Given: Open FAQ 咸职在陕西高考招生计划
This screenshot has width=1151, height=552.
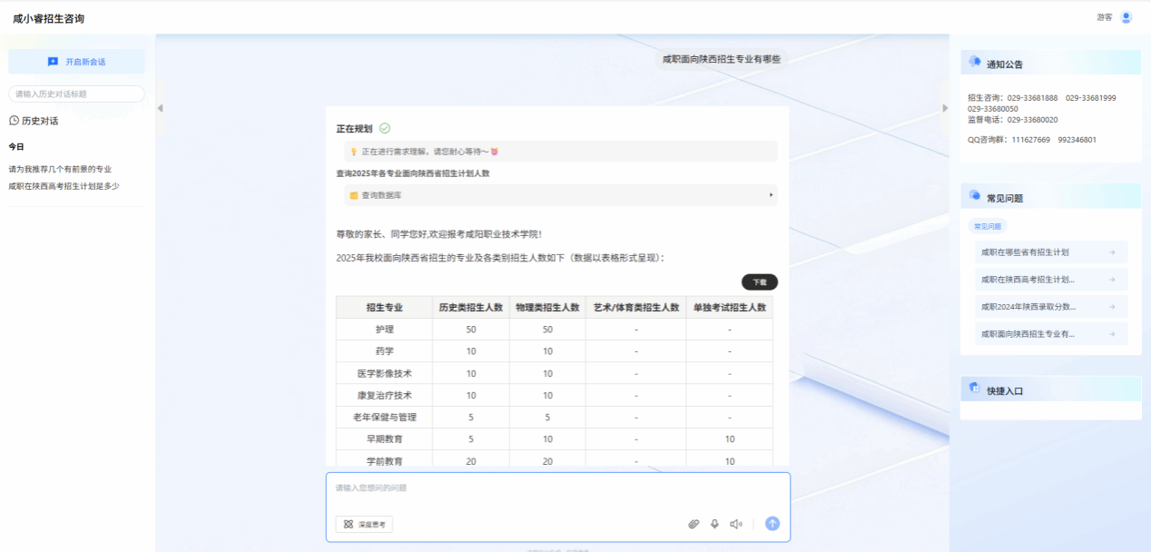Looking at the screenshot, I should point(1051,280).
